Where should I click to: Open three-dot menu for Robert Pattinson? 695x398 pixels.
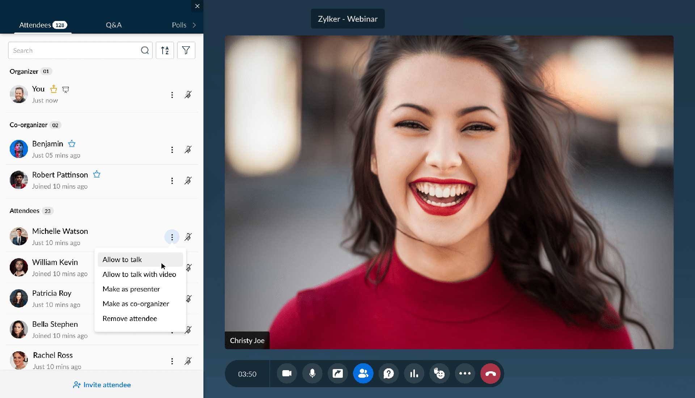pyautogui.click(x=172, y=181)
